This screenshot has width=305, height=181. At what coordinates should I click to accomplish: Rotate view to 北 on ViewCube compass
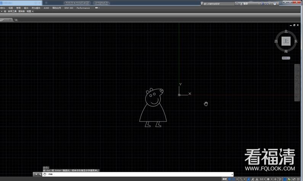286,31
